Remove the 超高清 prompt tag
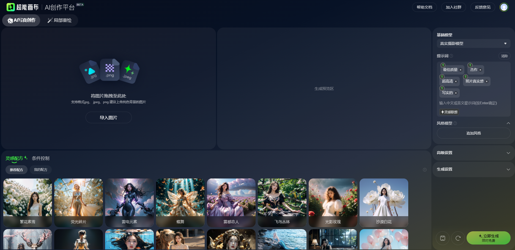 456,81
